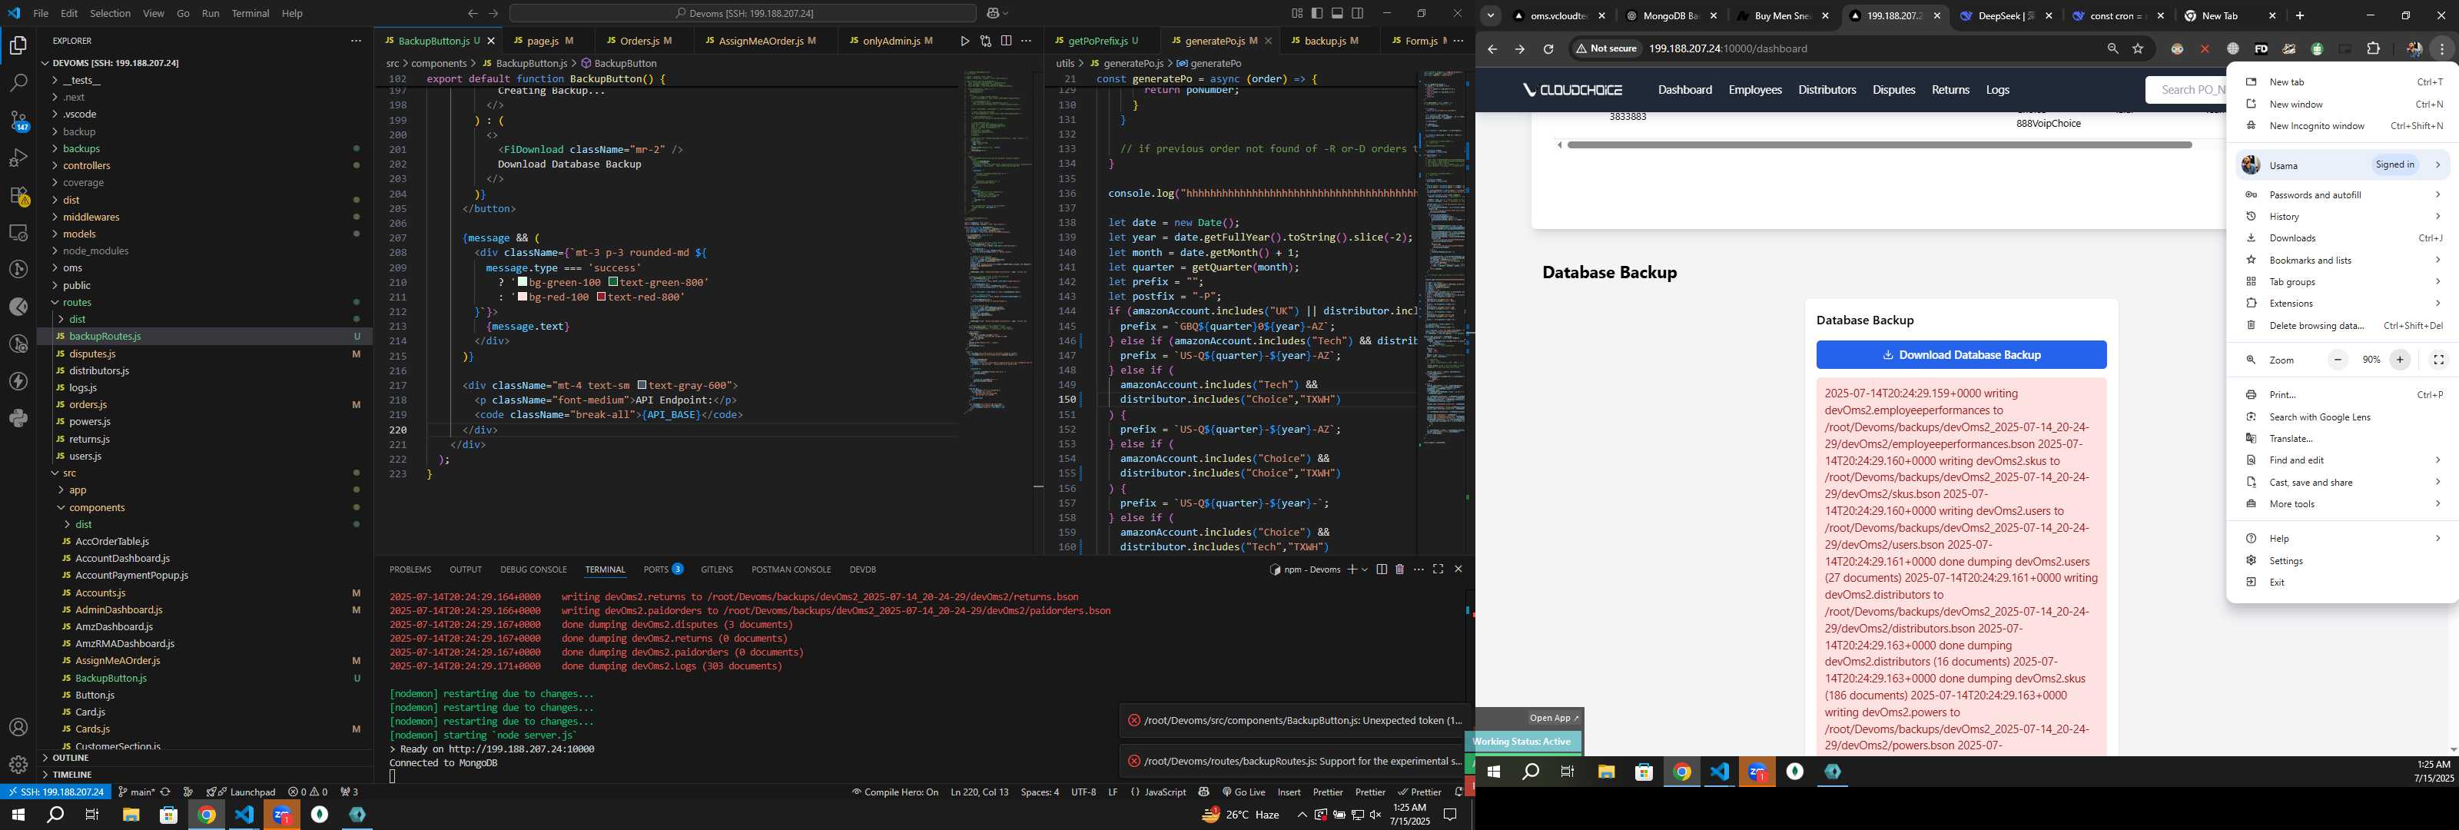Open a new browser tab with plus
The image size is (2459, 830).
coord(2300,15)
